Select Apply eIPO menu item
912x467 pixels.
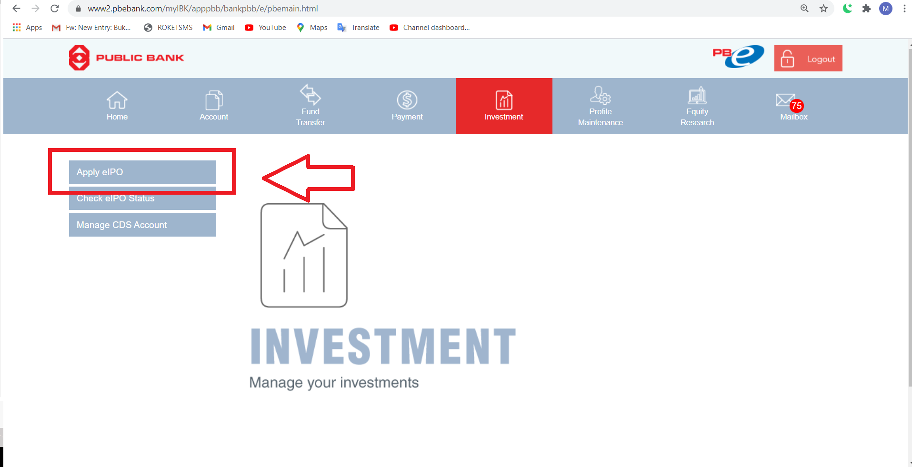[x=142, y=172]
